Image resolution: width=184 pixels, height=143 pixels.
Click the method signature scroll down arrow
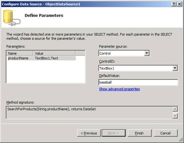[175, 116]
